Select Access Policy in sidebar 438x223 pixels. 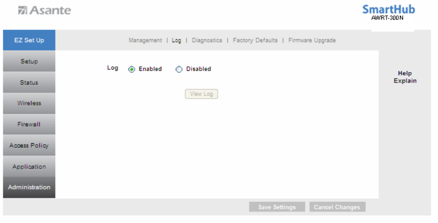click(x=29, y=145)
